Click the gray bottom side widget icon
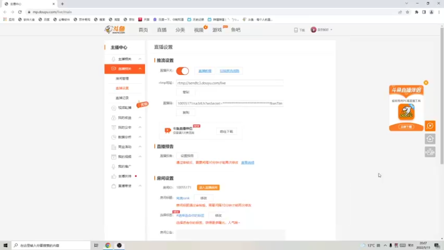 430,152
